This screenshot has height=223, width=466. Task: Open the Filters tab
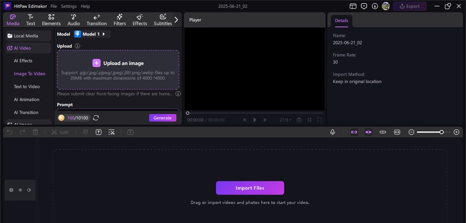pos(119,20)
